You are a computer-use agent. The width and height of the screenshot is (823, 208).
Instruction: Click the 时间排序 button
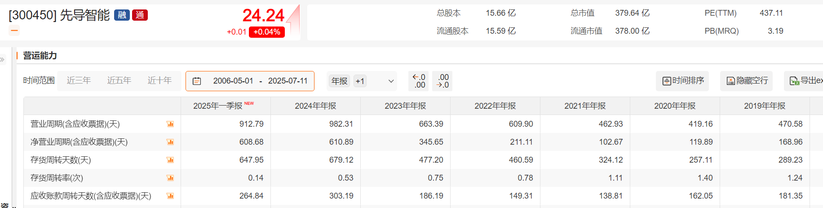[x=682, y=81]
